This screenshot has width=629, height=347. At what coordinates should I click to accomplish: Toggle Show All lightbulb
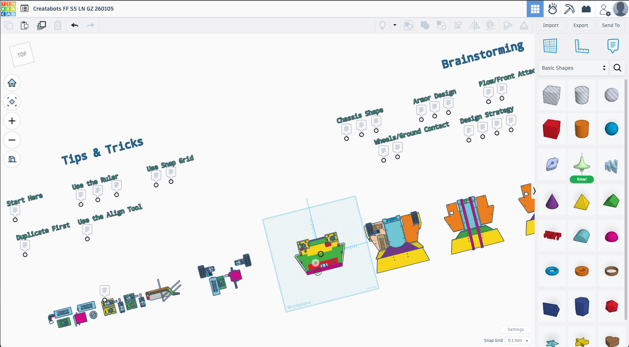point(383,25)
